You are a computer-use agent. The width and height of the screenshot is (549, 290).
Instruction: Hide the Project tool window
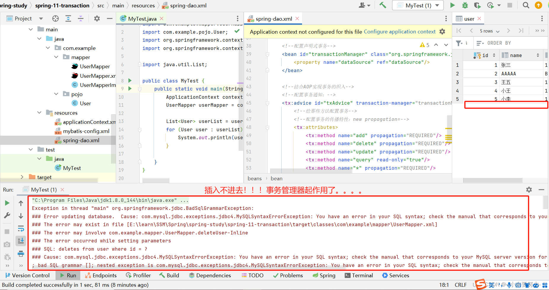pos(110,19)
